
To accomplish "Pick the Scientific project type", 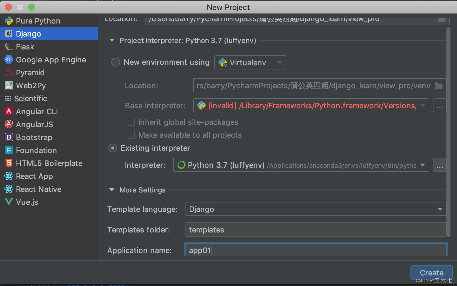I will click(49, 98).
